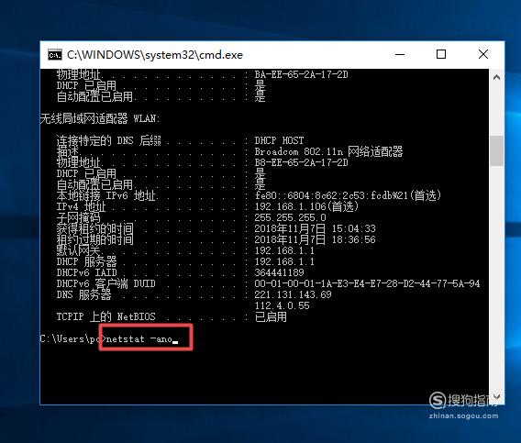Click lease obtained time 15:04:33
The width and height of the screenshot is (521, 443).
(353, 228)
